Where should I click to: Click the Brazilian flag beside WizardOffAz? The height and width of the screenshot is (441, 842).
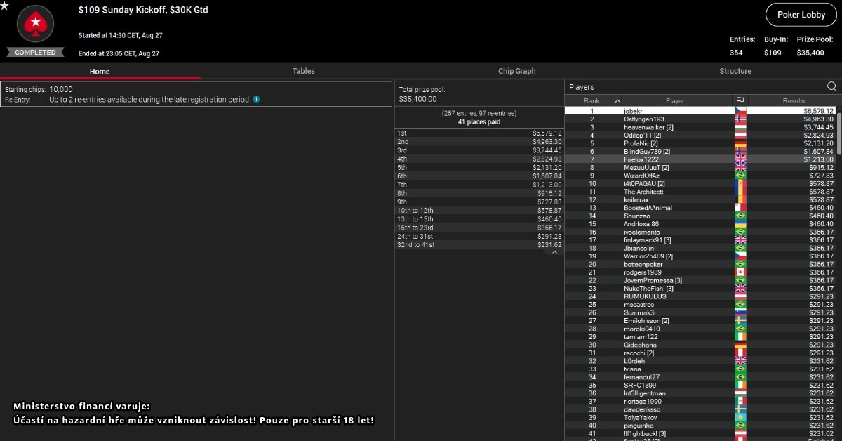[x=740, y=176]
